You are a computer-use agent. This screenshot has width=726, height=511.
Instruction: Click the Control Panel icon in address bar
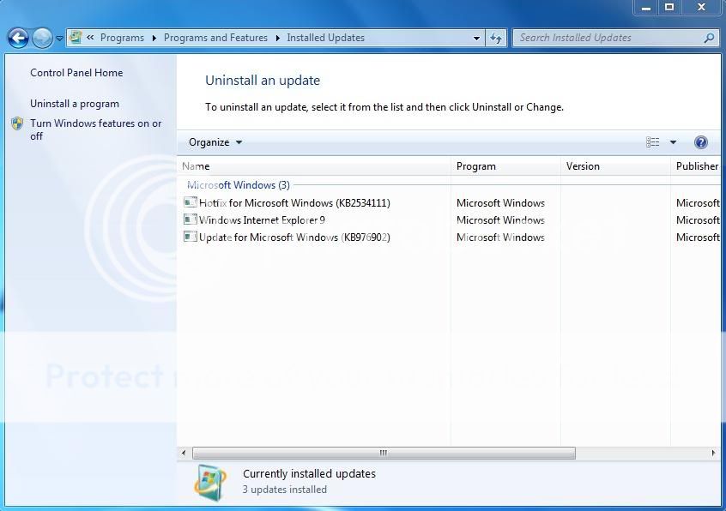(x=76, y=38)
